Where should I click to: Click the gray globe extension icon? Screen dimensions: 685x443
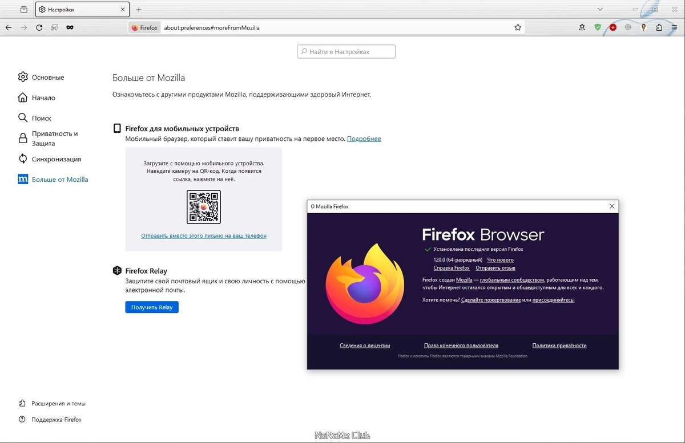[628, 27]
